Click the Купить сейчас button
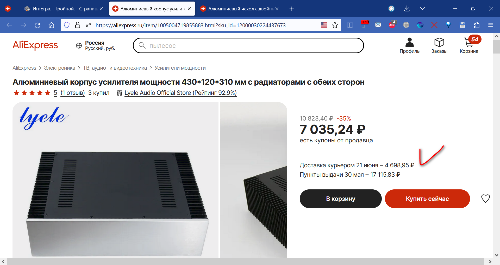The width and height of the screenshot is (500, 265). point(427,199)
